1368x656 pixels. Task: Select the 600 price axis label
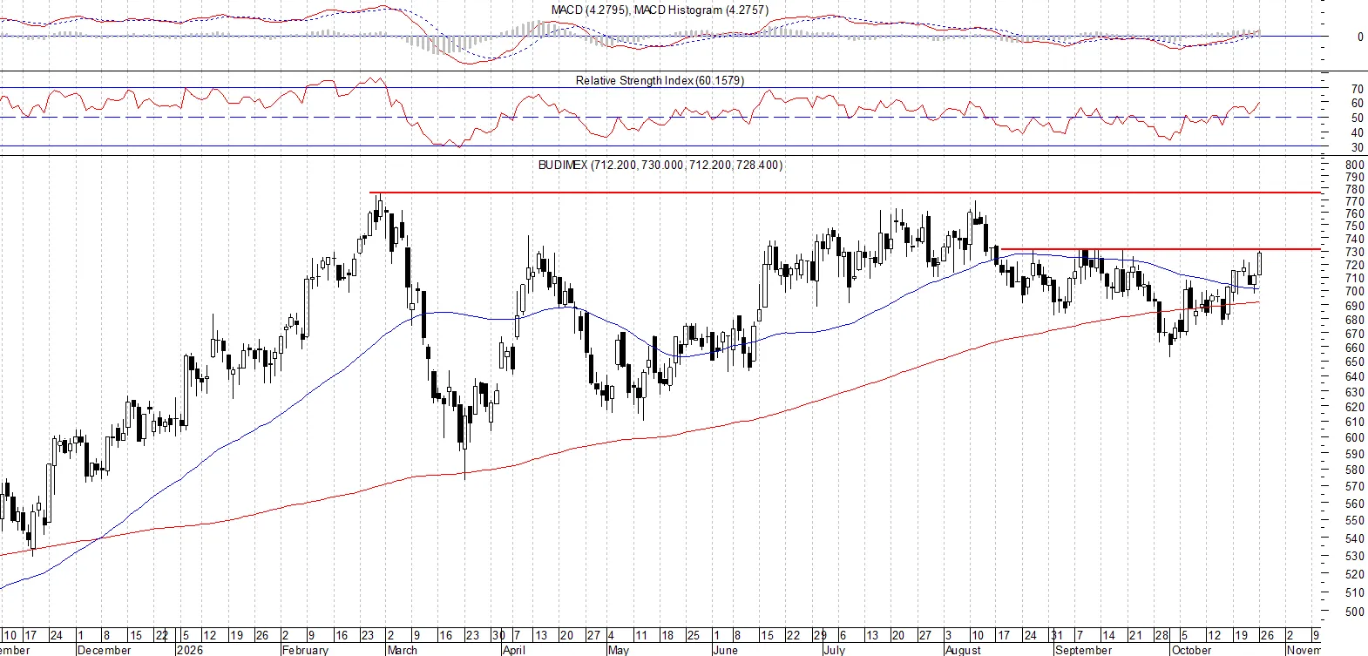(x=1355, y=438)
